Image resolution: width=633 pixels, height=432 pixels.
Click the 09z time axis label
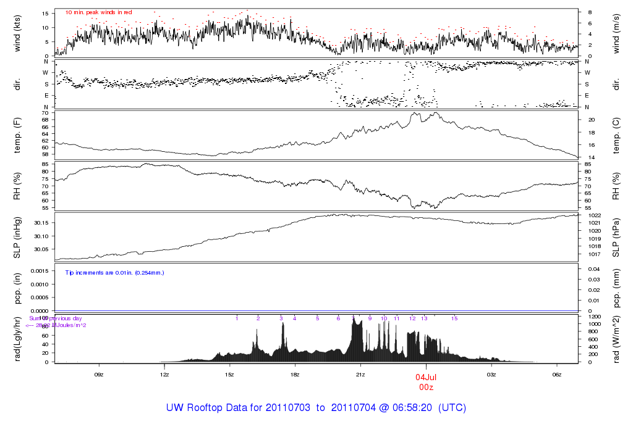click(x=99, y=375)
